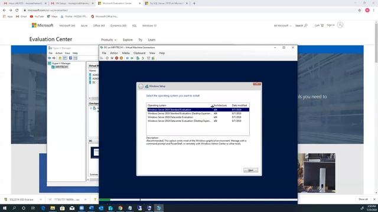Click the orange Save VM state icon

pyautogui.click(x=121, y=58)
